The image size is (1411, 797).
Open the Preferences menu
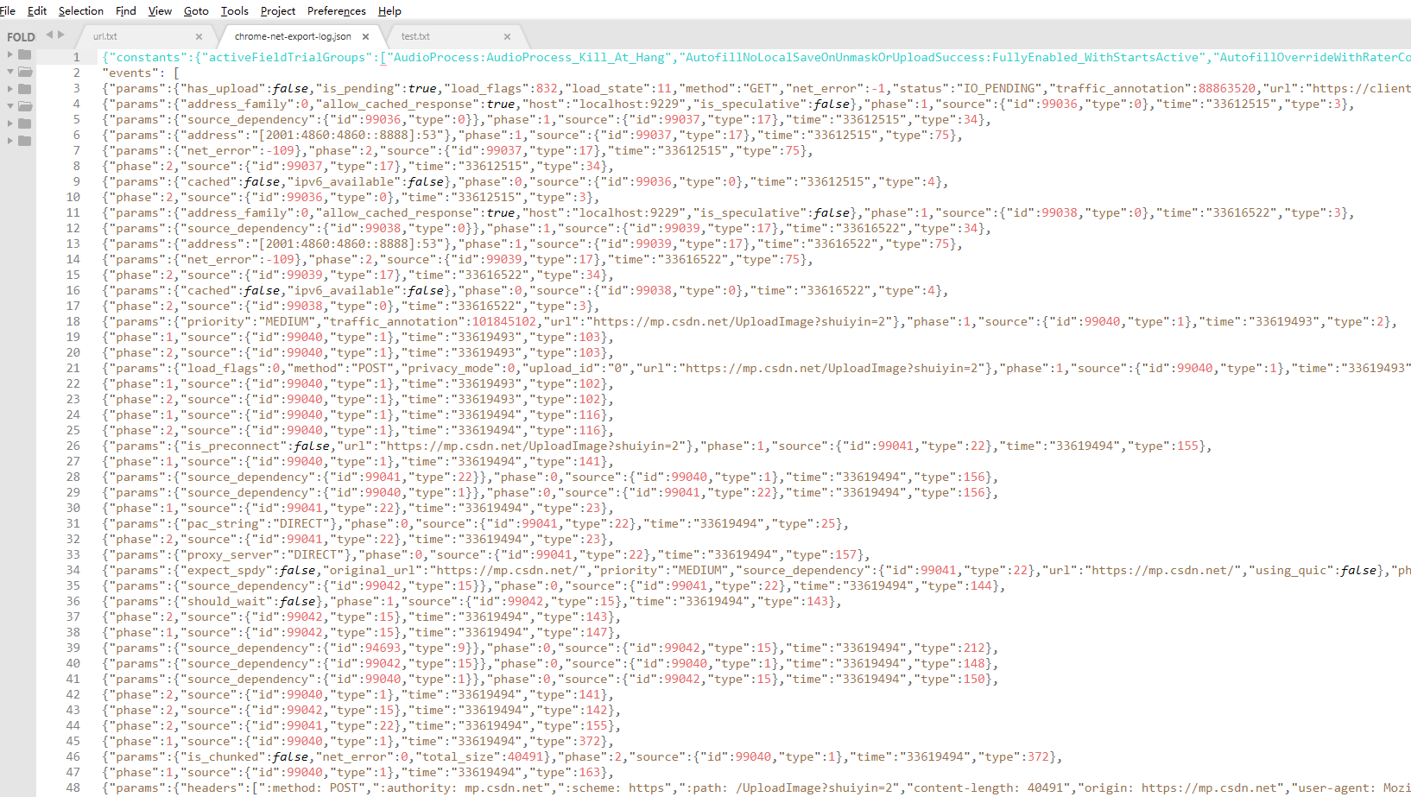(x=337, y=11)
